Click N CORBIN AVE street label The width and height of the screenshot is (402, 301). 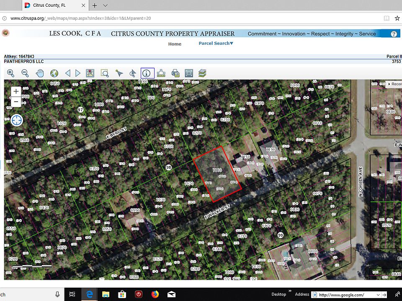point(361,182)
